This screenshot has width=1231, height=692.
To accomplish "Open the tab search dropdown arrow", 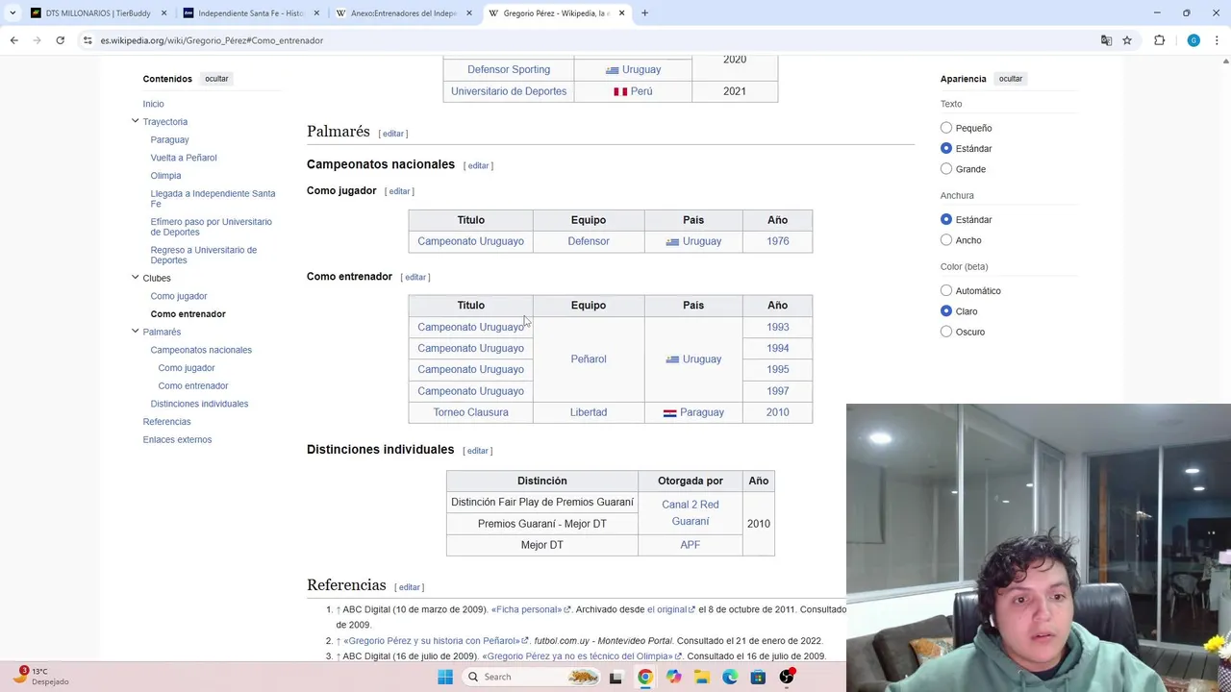I will [x=12, y=13].
